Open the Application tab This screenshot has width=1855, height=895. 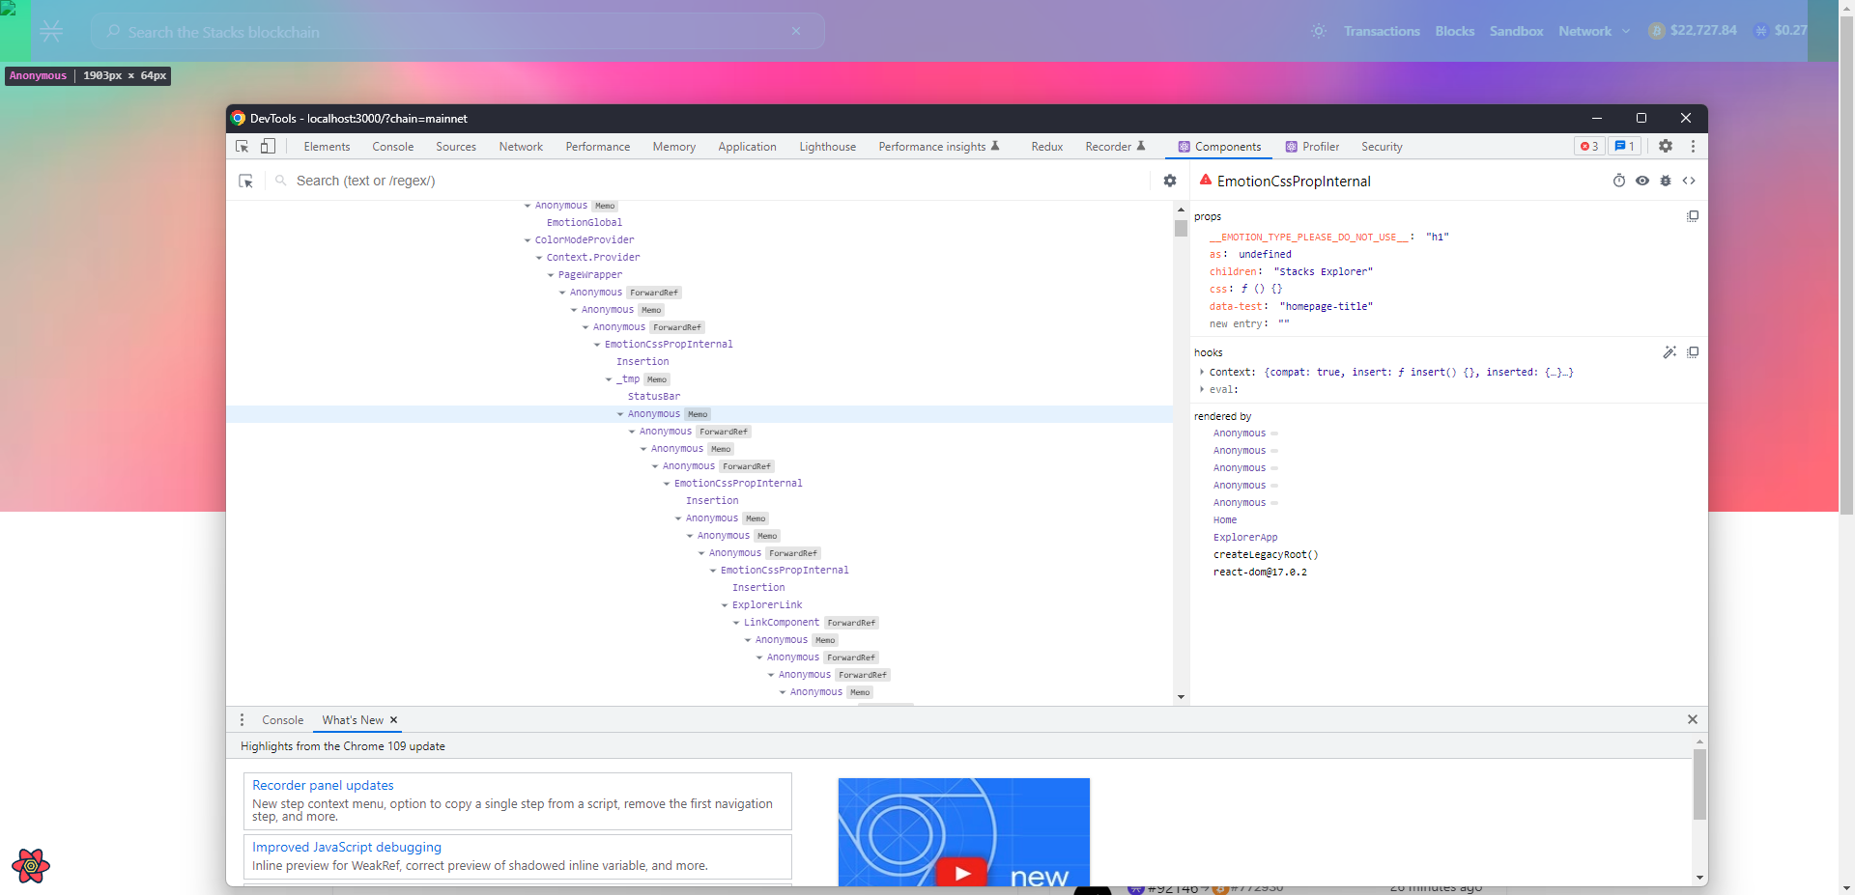pos(747,147)
